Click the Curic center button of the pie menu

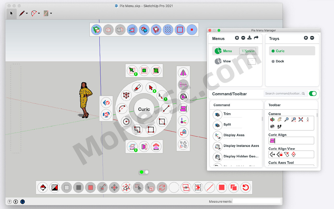(x=144, y=109)
